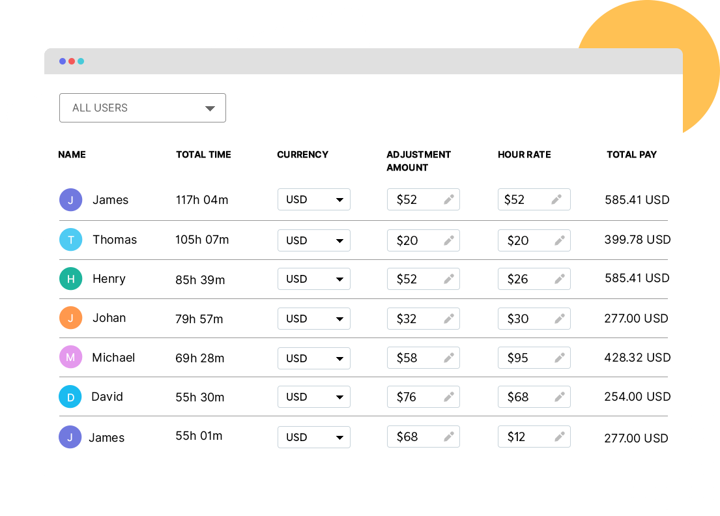
Task: Edit David's hour rate pencil icon
Action: [560, 396]
